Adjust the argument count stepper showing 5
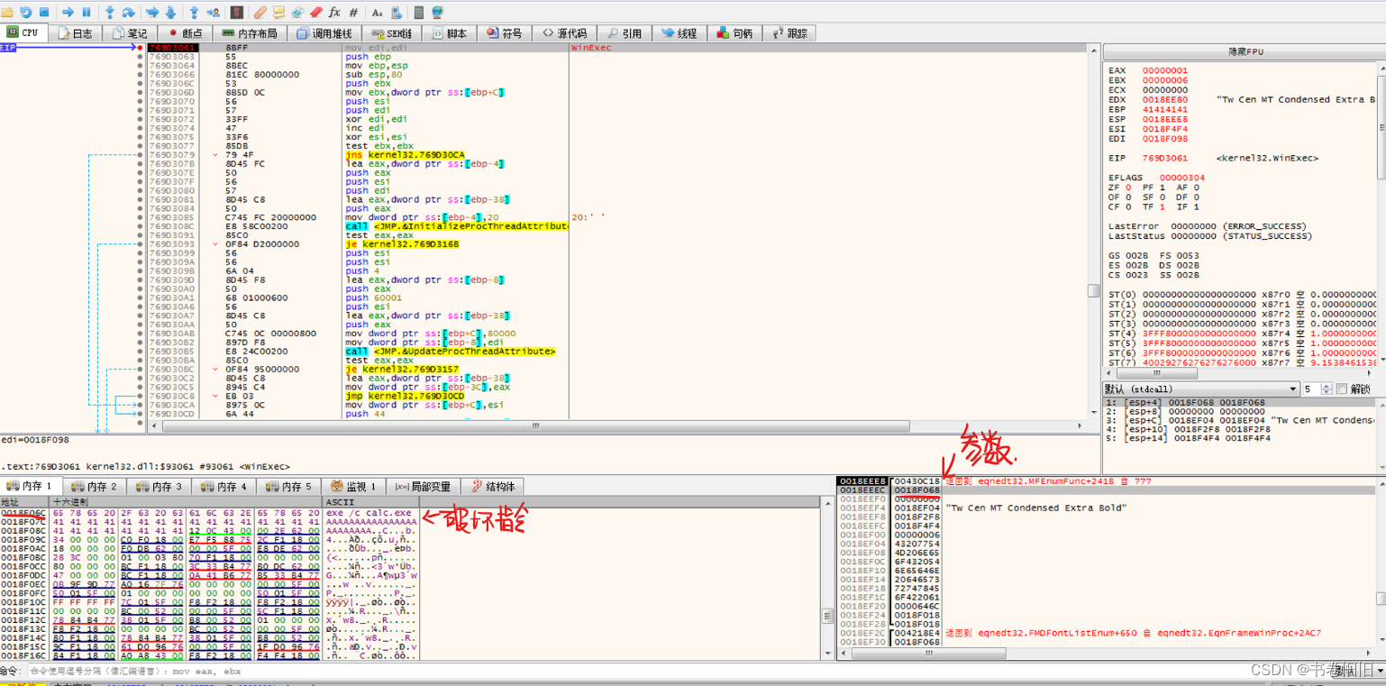The width and height of the screenshot is (1386, 686). tap(1326, 389)
